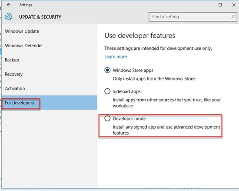
Task: Click the magnifier search icon
Action: pyautogui.click(x=233, y=17)
